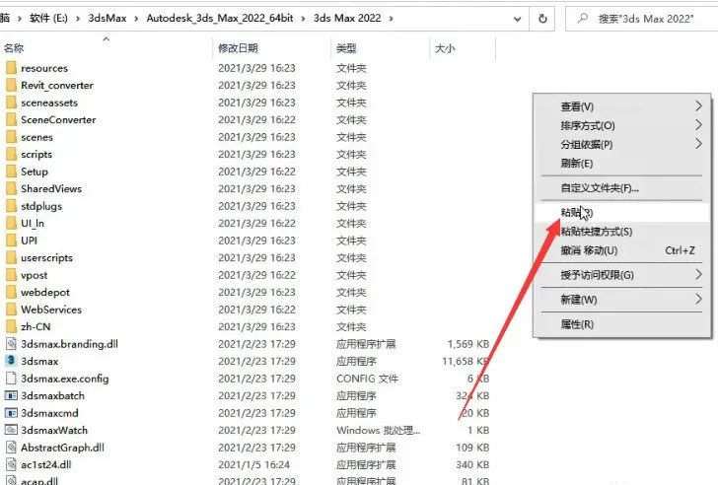This screenshot has height=485, width=718.
Task: Select the 3dsmax application icon
Action: (x=11, y=361)
